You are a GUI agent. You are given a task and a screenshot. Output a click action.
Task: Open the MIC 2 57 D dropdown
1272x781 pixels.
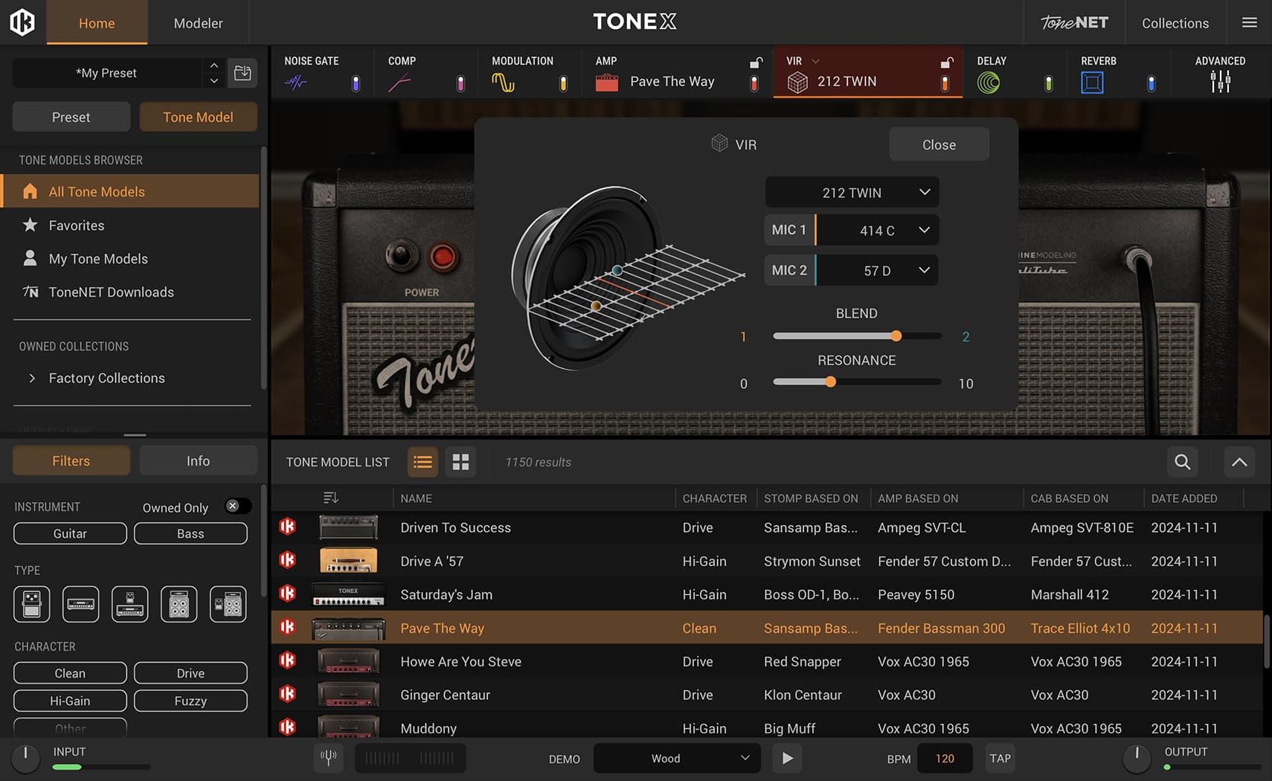[x=877, y=270]
